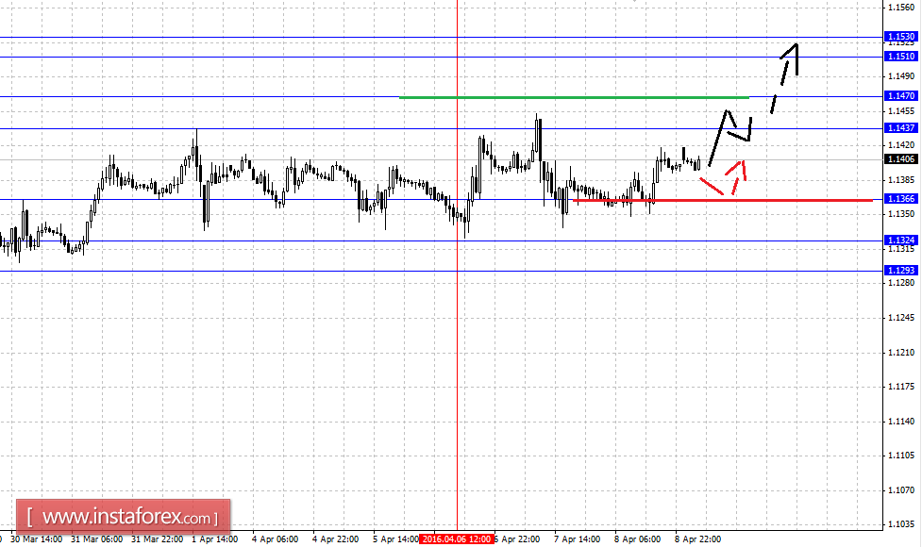The height and width of the screenshot is (547, 922).
Task: Select the green horizontal resistance line
Action: click(x=574, y=97)
